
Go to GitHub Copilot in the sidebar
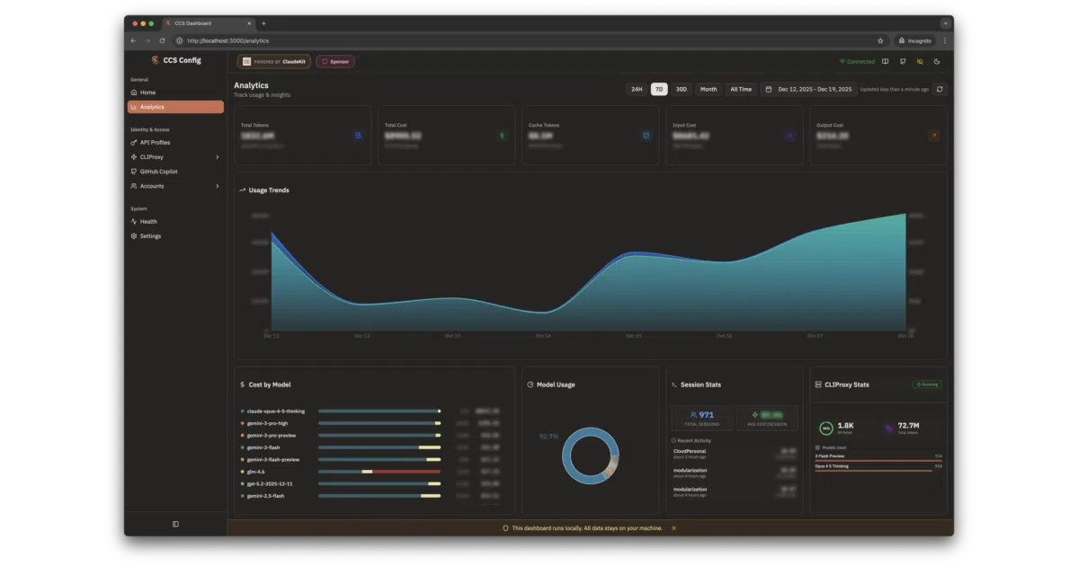click(x=175, y=172)
